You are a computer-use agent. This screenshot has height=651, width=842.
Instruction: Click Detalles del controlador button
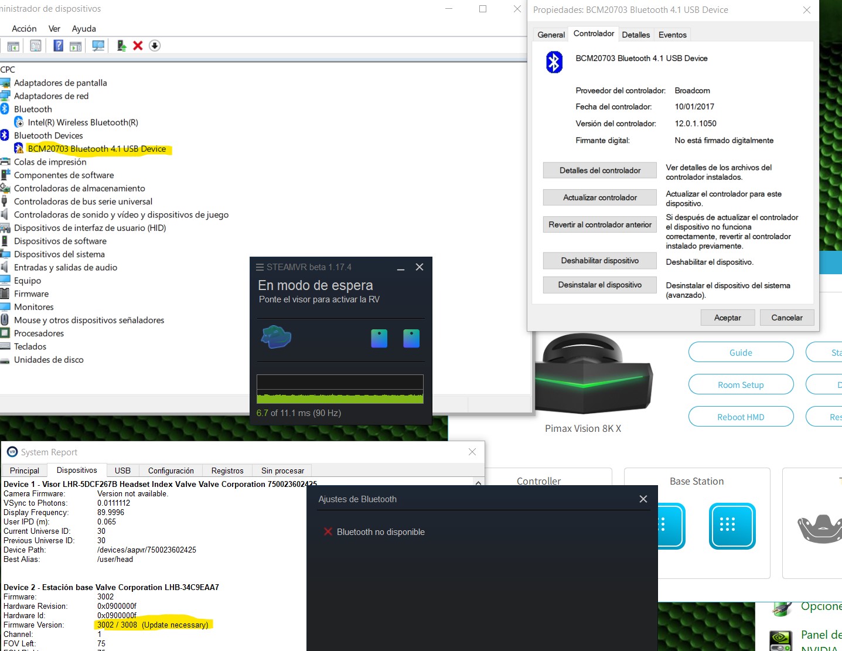coord(600,171)
